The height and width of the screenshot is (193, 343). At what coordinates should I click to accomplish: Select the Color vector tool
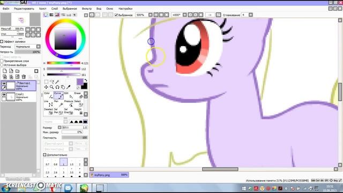(48, 95)
